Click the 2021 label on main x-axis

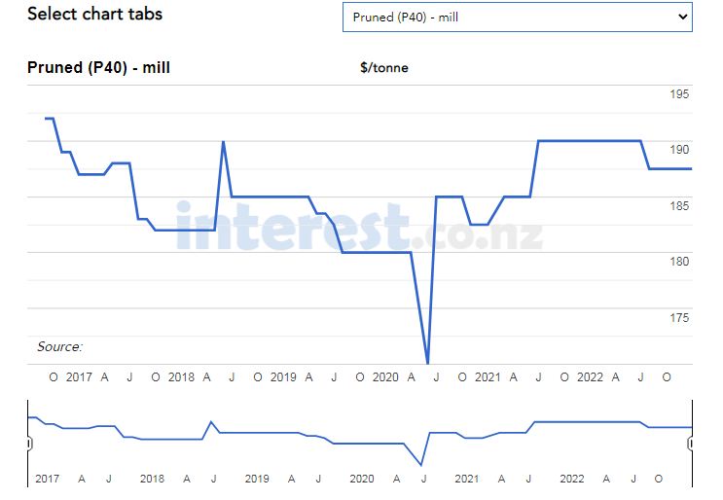tap(488, 377)
